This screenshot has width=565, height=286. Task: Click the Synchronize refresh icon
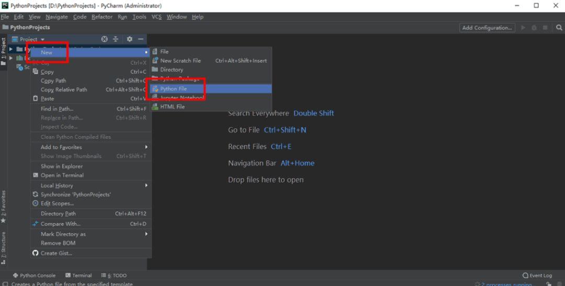click(x=36, y=194)
